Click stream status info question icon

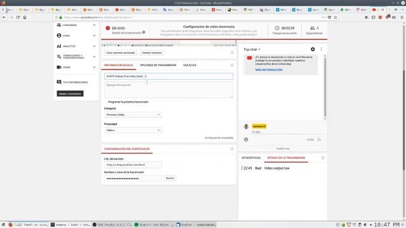click(144, 32)
